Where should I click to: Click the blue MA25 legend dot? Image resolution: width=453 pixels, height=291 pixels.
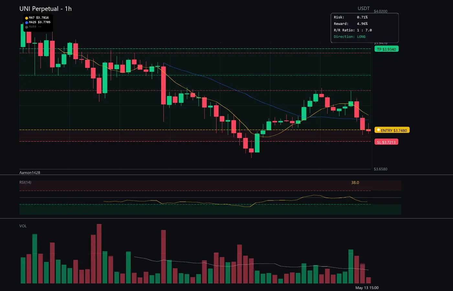pos(27,23)
